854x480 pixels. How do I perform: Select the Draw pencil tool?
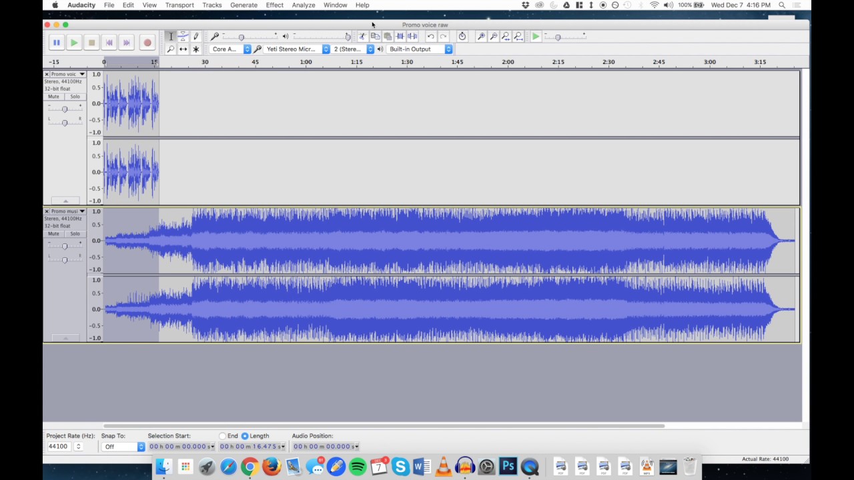(195, 36)
